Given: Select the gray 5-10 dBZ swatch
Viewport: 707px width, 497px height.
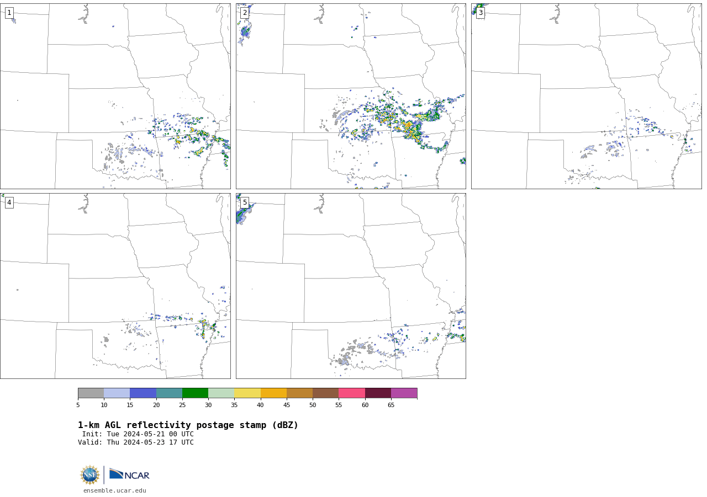Looking at the screenshot, I should 91,393.
